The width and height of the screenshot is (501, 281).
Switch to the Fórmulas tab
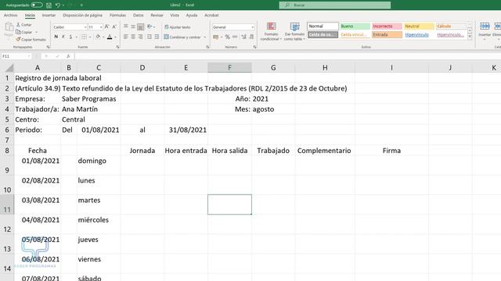[117, 16]
